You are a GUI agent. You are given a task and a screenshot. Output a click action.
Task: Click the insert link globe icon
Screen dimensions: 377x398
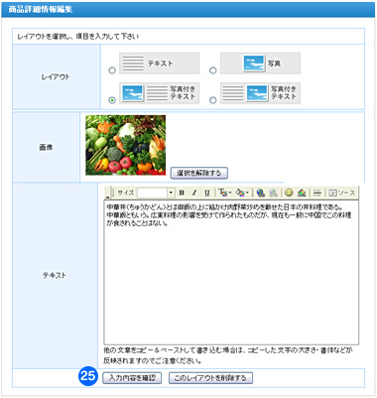coord(261,193)
